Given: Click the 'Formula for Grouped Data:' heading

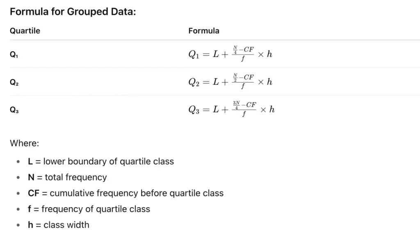Looking at the screenshot, I should point(73,11).
